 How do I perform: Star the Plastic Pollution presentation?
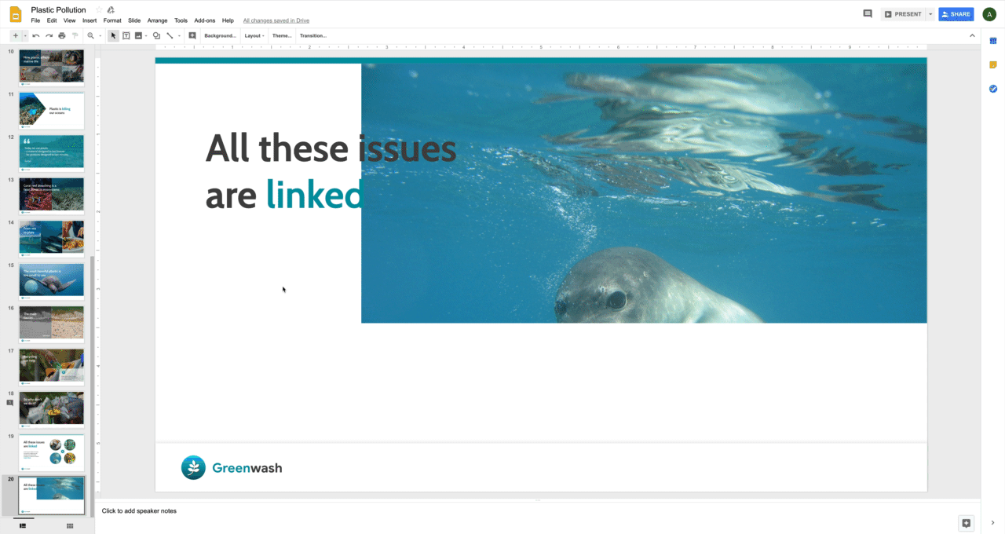point(98,10)
